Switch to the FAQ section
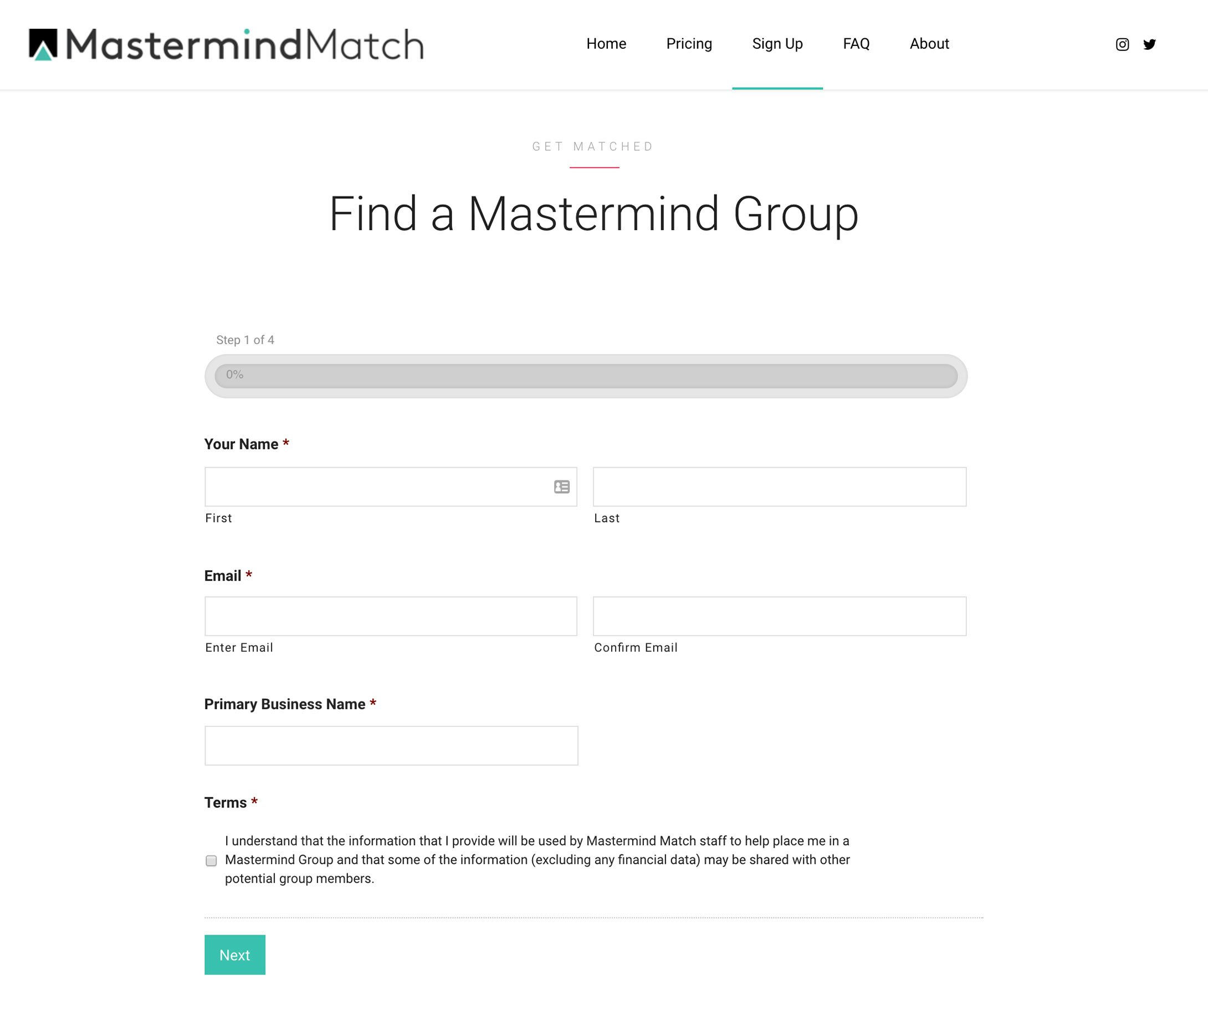The height and width of the screenshot is (1019, 1208). (x=856, y=44)
